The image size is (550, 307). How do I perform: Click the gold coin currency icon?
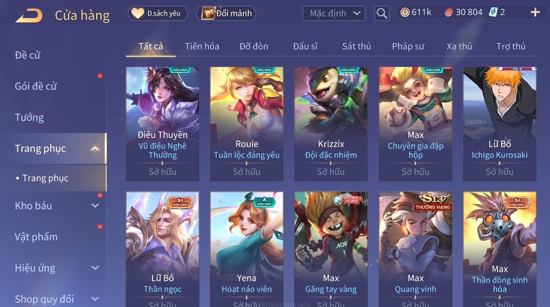405,12
